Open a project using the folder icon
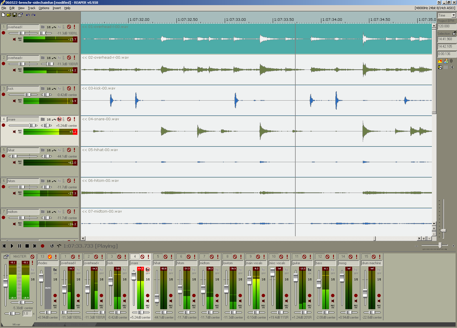The image size is (457, 328). [9, 15]
